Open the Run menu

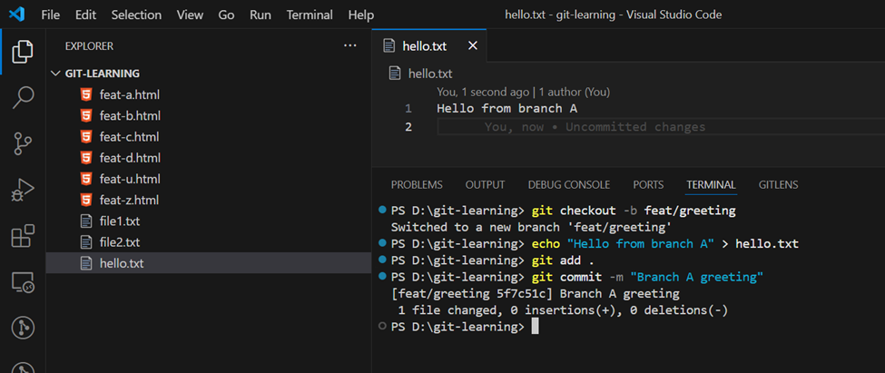261,15
